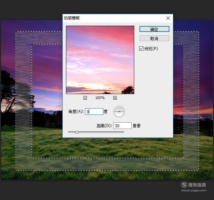Zoom out preview with minus icon
Screen dimensions: 214x200
(85, 98)
